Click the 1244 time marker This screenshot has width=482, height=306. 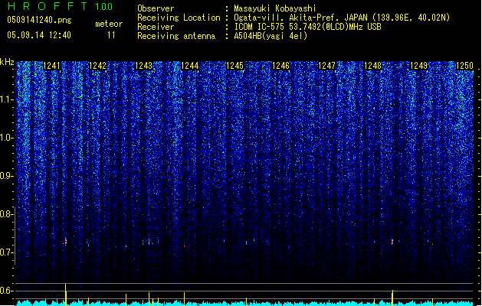[x=190, y=66]
